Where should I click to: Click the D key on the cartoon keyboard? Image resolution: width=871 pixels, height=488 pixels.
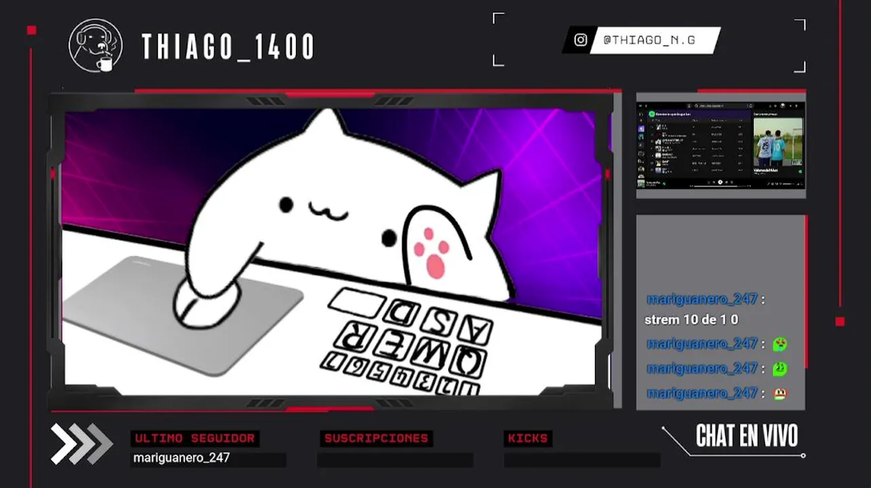point(400,312)
